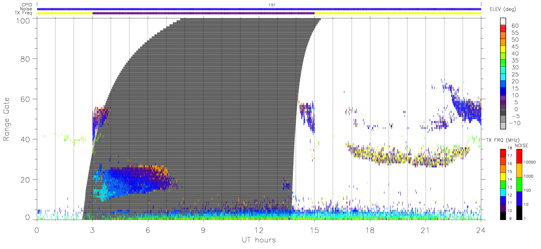Image resolution: width=541 pixels, height=249 pixels.
Task: Select the CPID value 151
Action: [x=272, y=5]
